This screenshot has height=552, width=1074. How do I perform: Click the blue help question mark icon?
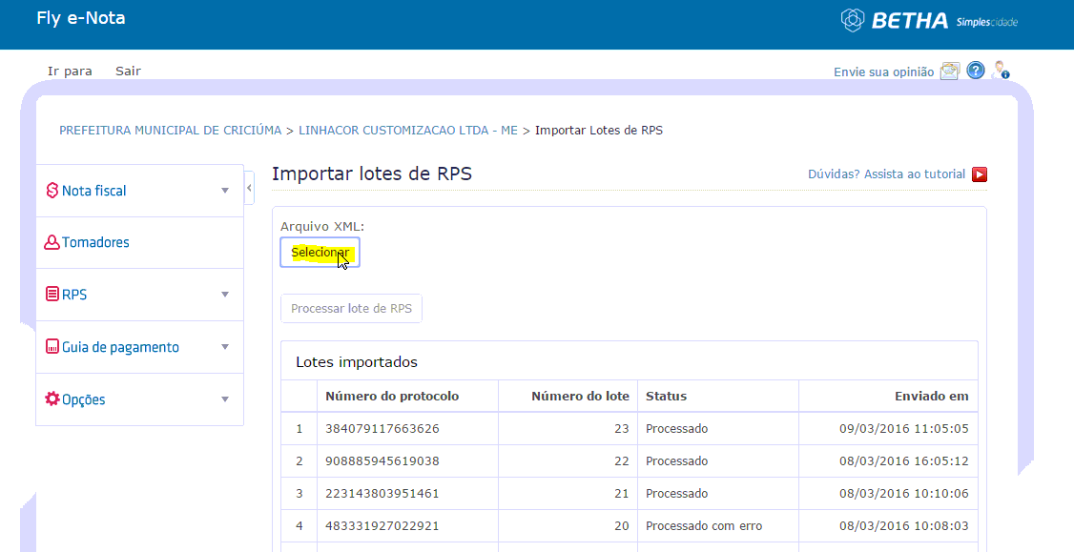[x=976, y=71]
